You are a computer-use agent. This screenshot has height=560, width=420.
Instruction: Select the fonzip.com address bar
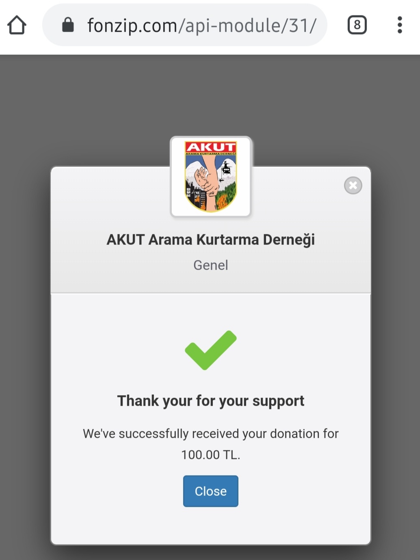pos(185,25)
